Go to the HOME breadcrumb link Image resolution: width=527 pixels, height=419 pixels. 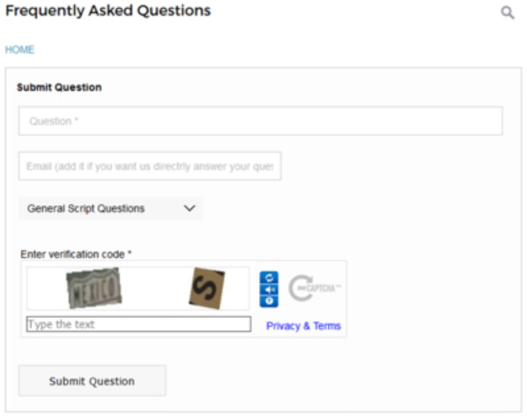point(20,49)
